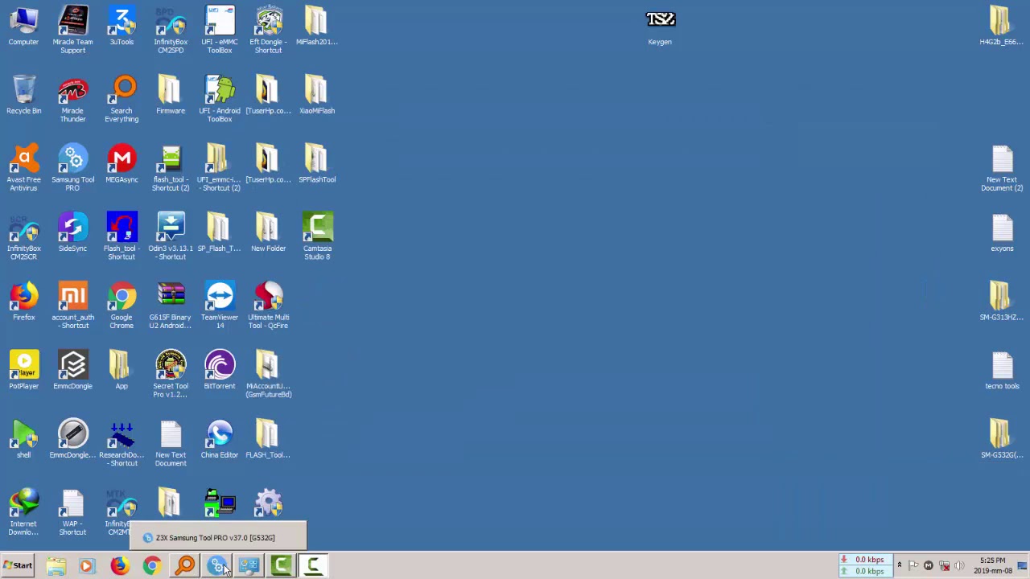Image resolution: width=1030 pixels, height=579 pixels.
Task: Open Miracle Team Support shortcut
Action: 72,30
